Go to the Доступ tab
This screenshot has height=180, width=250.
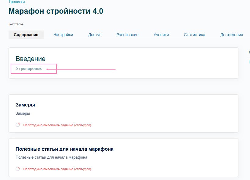click(x=95, y=35)
